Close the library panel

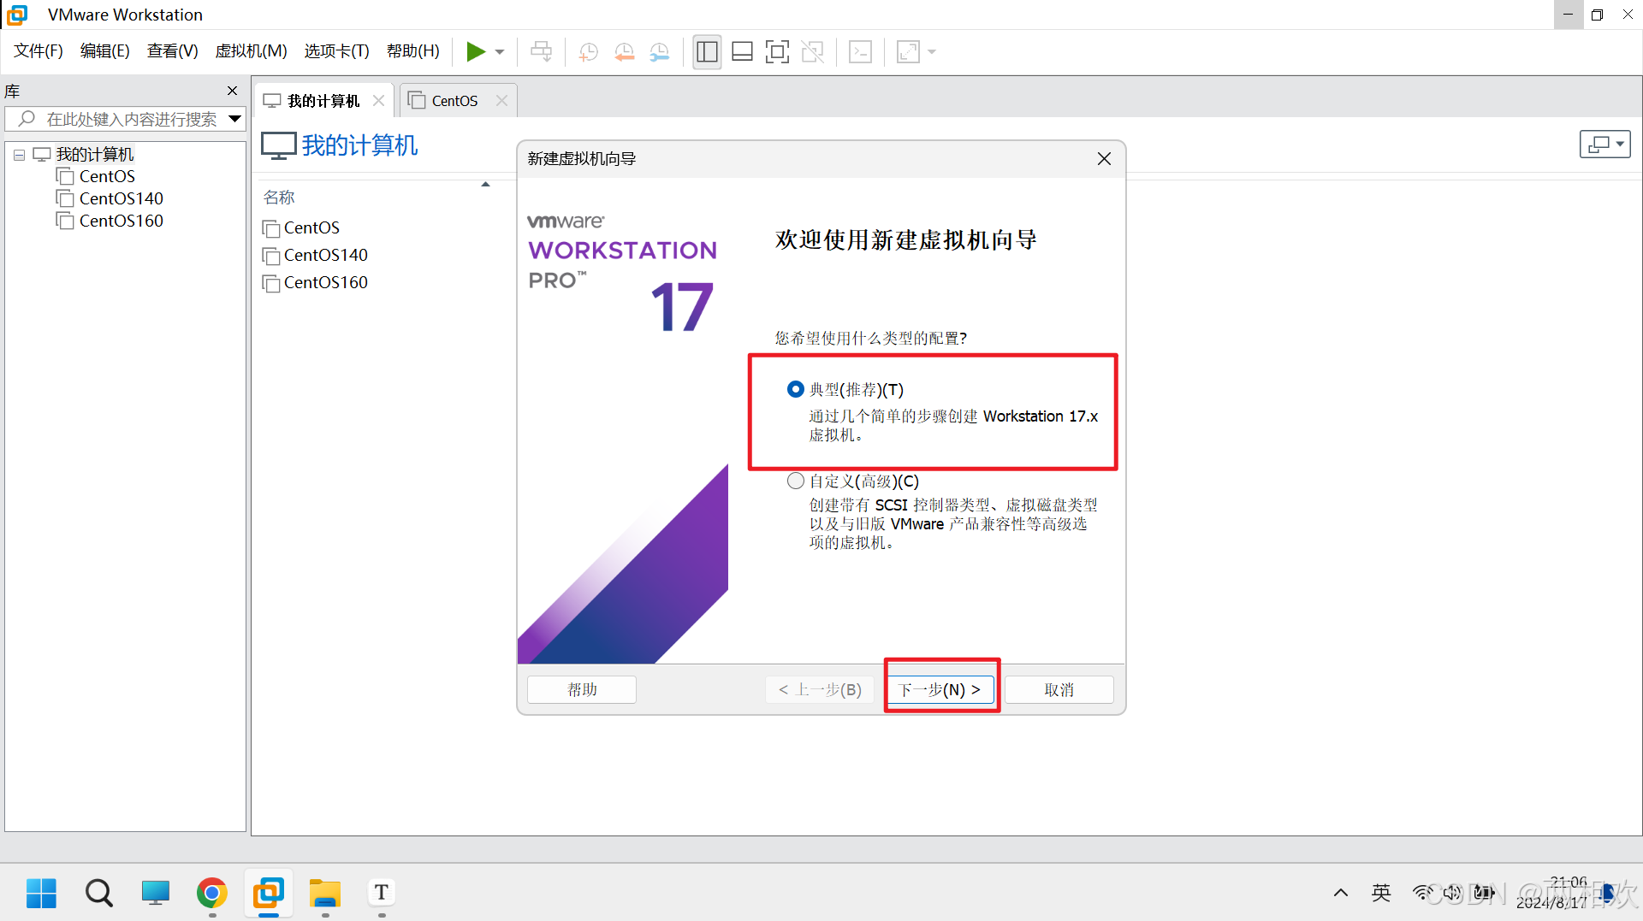232,91
